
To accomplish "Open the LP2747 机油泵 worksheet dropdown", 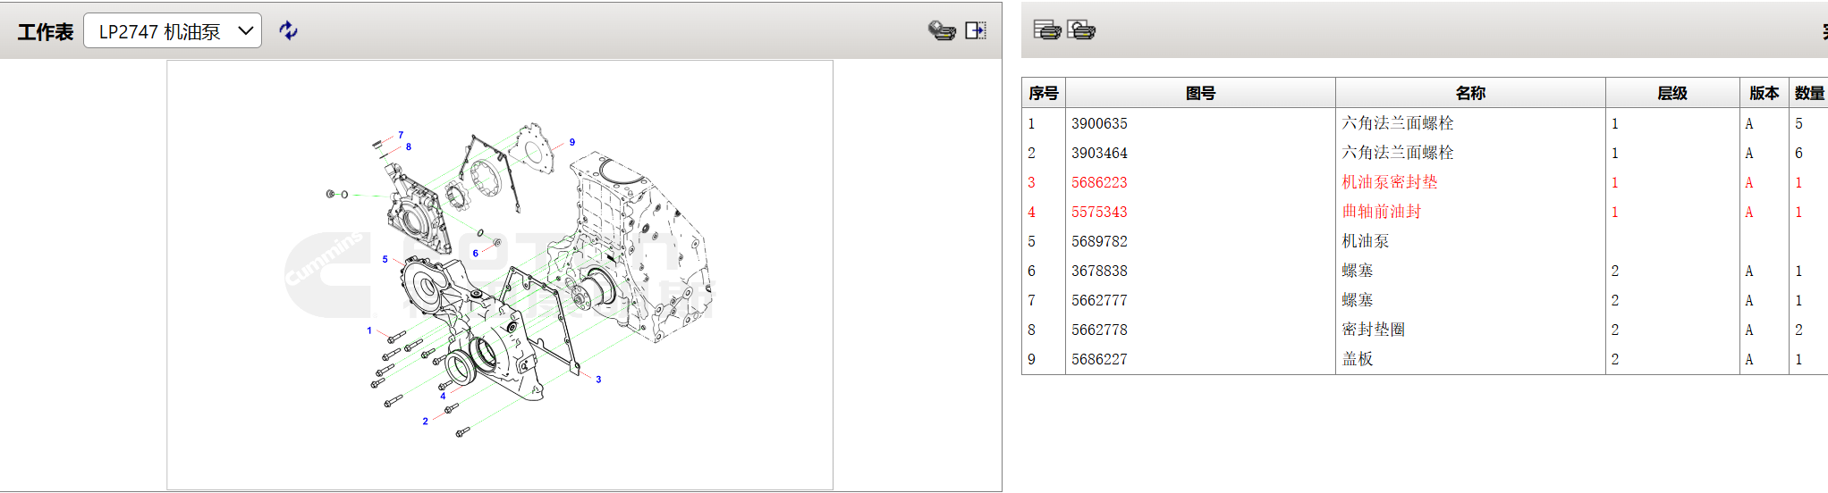I will point(173,31).
